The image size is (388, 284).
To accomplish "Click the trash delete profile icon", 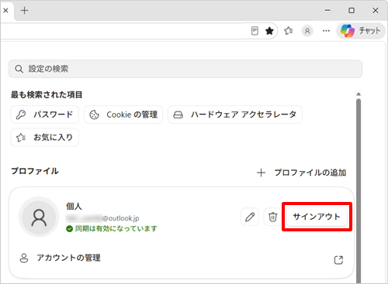I will tap(272, 217).
